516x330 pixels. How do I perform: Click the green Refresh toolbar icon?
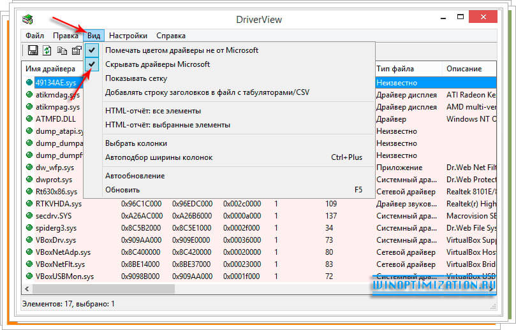pyautogui.click(x=47, y=51)
